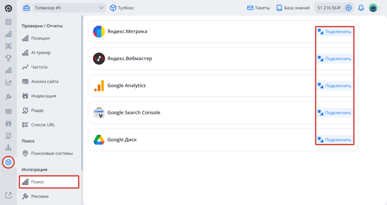This screenshot has width=387, height=205.
Task: Click the Google Диск logo
Action: tap(99, 140)
